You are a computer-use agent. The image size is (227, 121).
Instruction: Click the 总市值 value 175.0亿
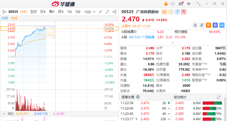point(184,70)
